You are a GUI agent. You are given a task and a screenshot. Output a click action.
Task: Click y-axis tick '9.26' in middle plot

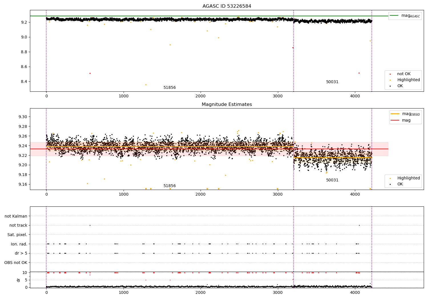tap(23, 136)
